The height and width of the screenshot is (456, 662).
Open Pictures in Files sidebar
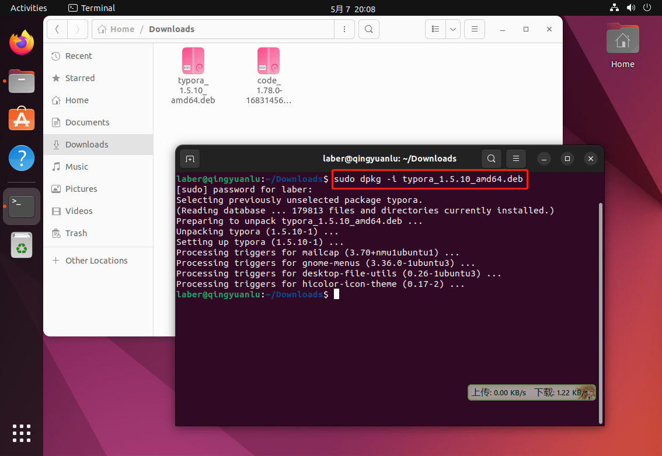pyautogui.click(x=98, y=189)
